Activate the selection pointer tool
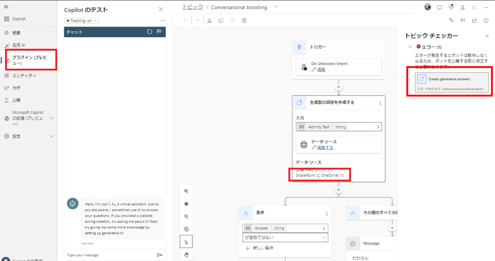 click(x=186, y=242)
